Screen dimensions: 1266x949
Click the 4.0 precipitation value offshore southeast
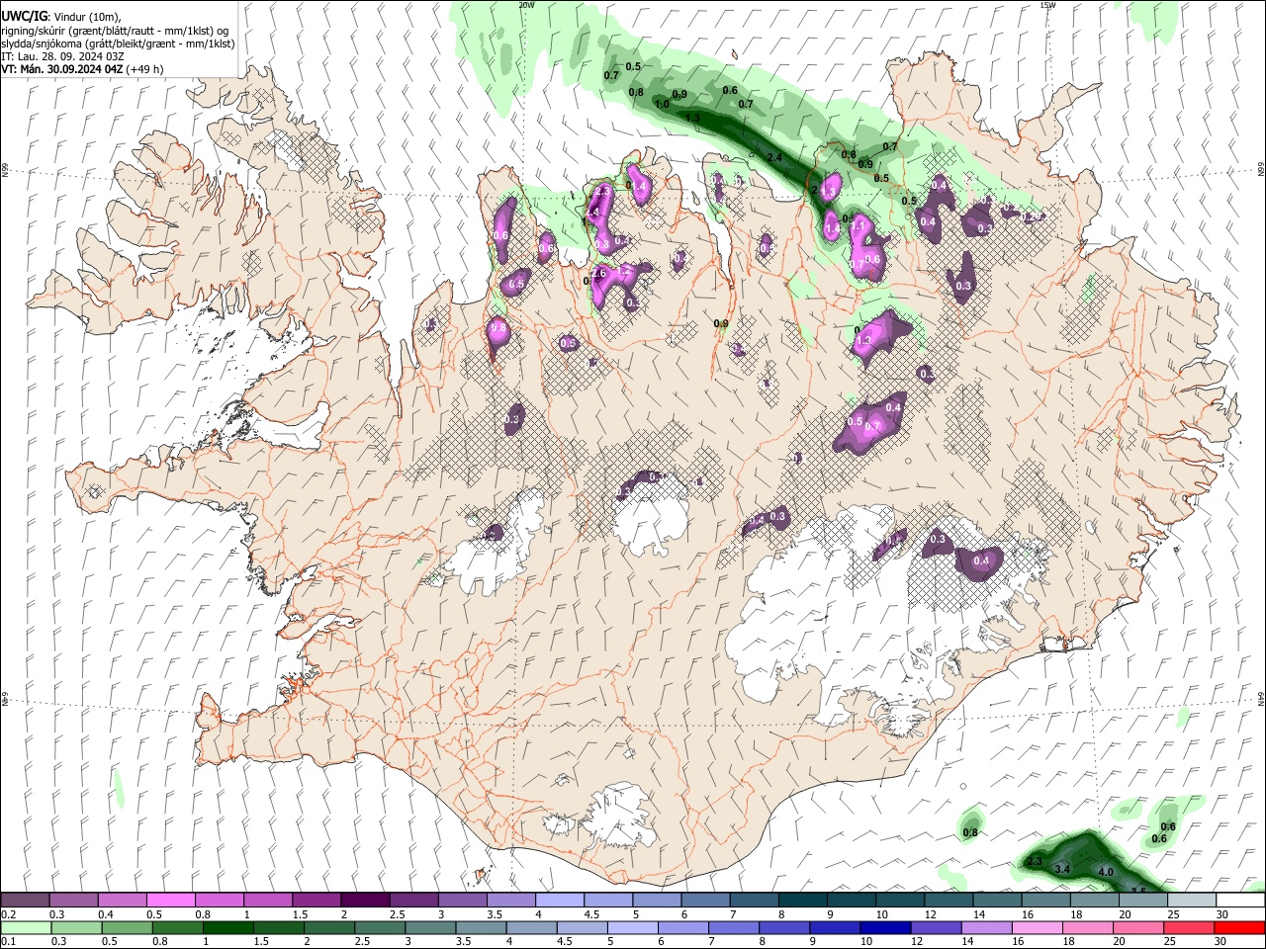coord(1106,872)
